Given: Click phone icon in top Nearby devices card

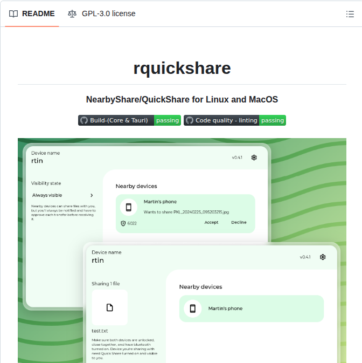Looking at the screenshot, I should point(129,207).
